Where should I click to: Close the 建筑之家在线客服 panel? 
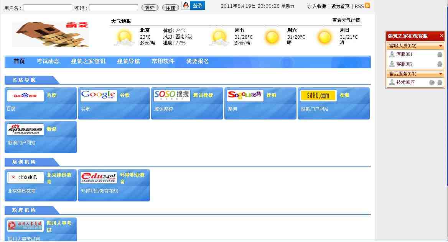point(441,36)
